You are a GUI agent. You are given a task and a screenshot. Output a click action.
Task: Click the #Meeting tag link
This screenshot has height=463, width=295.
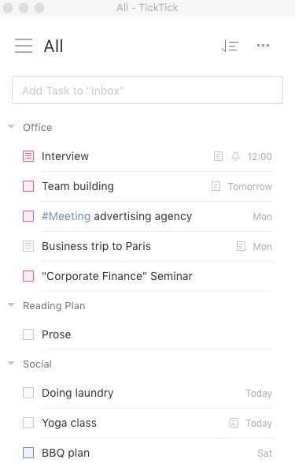66,216
